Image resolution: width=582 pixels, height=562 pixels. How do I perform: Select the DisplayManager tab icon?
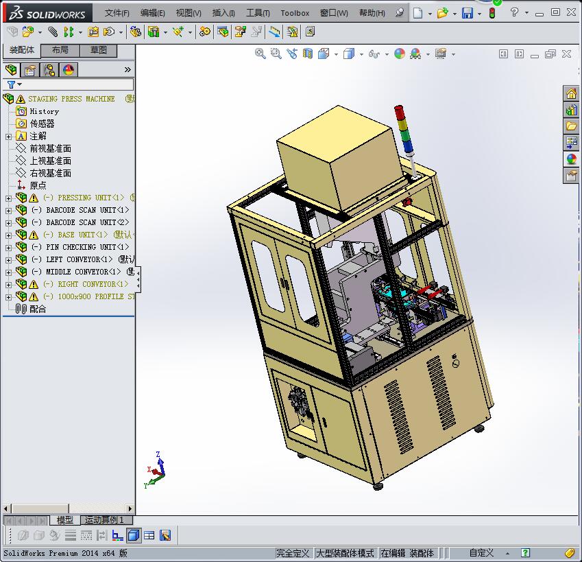69,69
